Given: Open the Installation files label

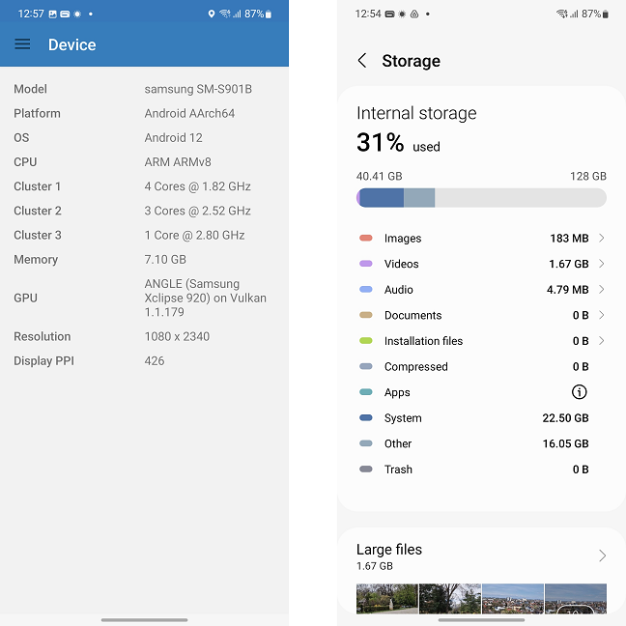Looking at the screenshot, I should click(x=423, y=341).
